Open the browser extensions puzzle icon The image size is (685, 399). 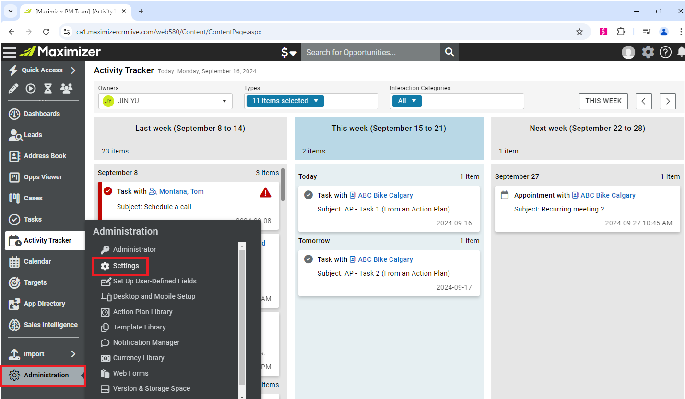click(621, 32)
